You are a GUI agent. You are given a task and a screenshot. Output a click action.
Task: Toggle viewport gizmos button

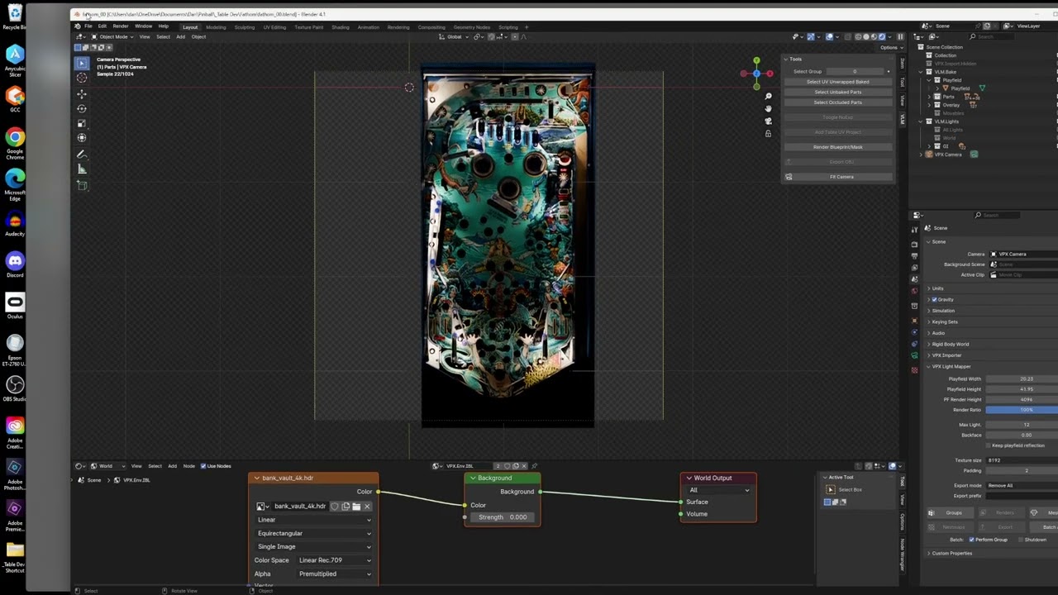click(810, 37)
